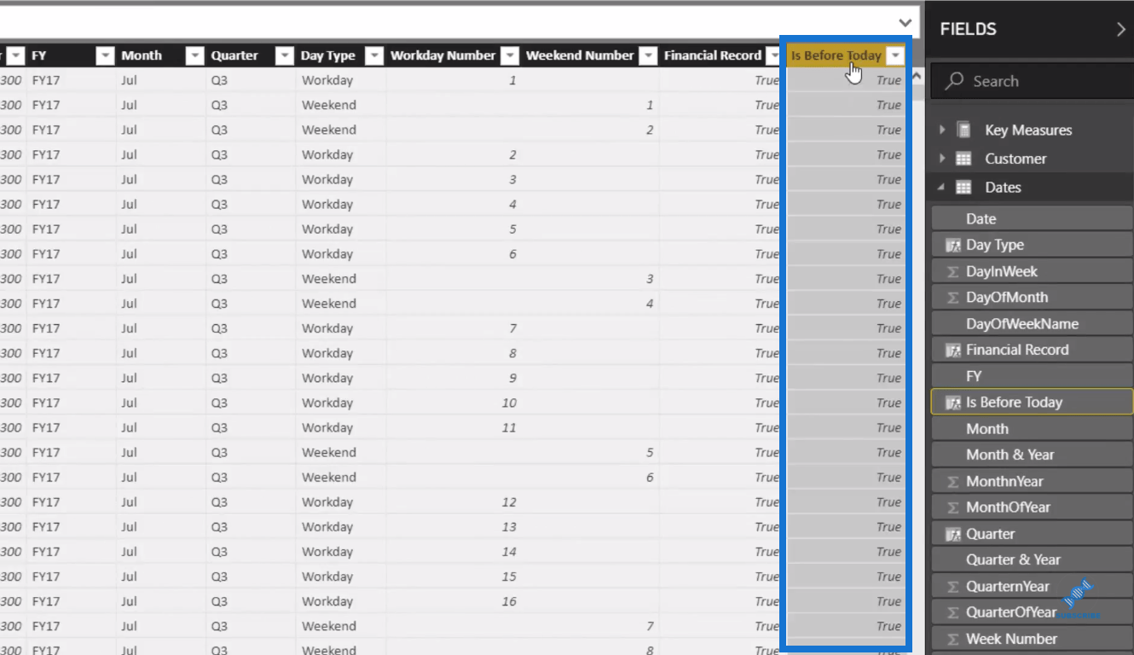Click the table scroll up arrow
This screenshot has width=1134, height=655.
(917, 77)
